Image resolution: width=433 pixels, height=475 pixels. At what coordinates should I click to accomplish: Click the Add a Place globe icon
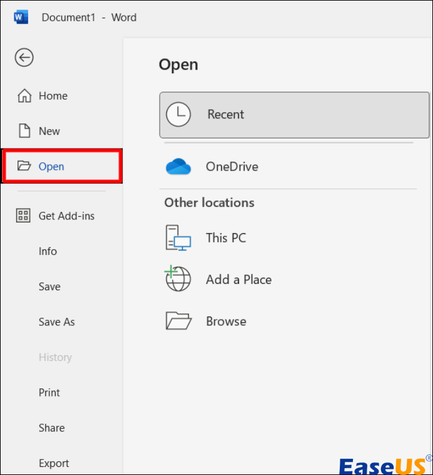[x=178, y=279]
